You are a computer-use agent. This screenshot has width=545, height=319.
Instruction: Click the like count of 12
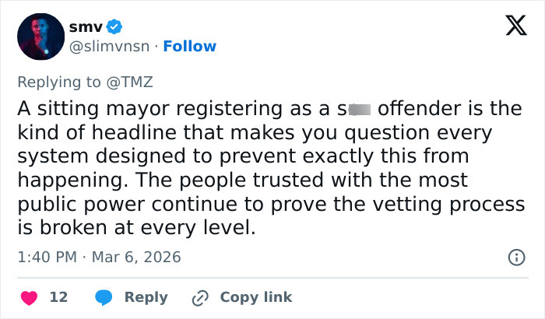click(x=58, y=297)
